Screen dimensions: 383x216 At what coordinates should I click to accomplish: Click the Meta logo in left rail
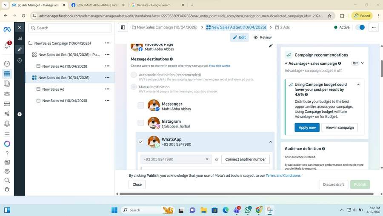point(7,29)
